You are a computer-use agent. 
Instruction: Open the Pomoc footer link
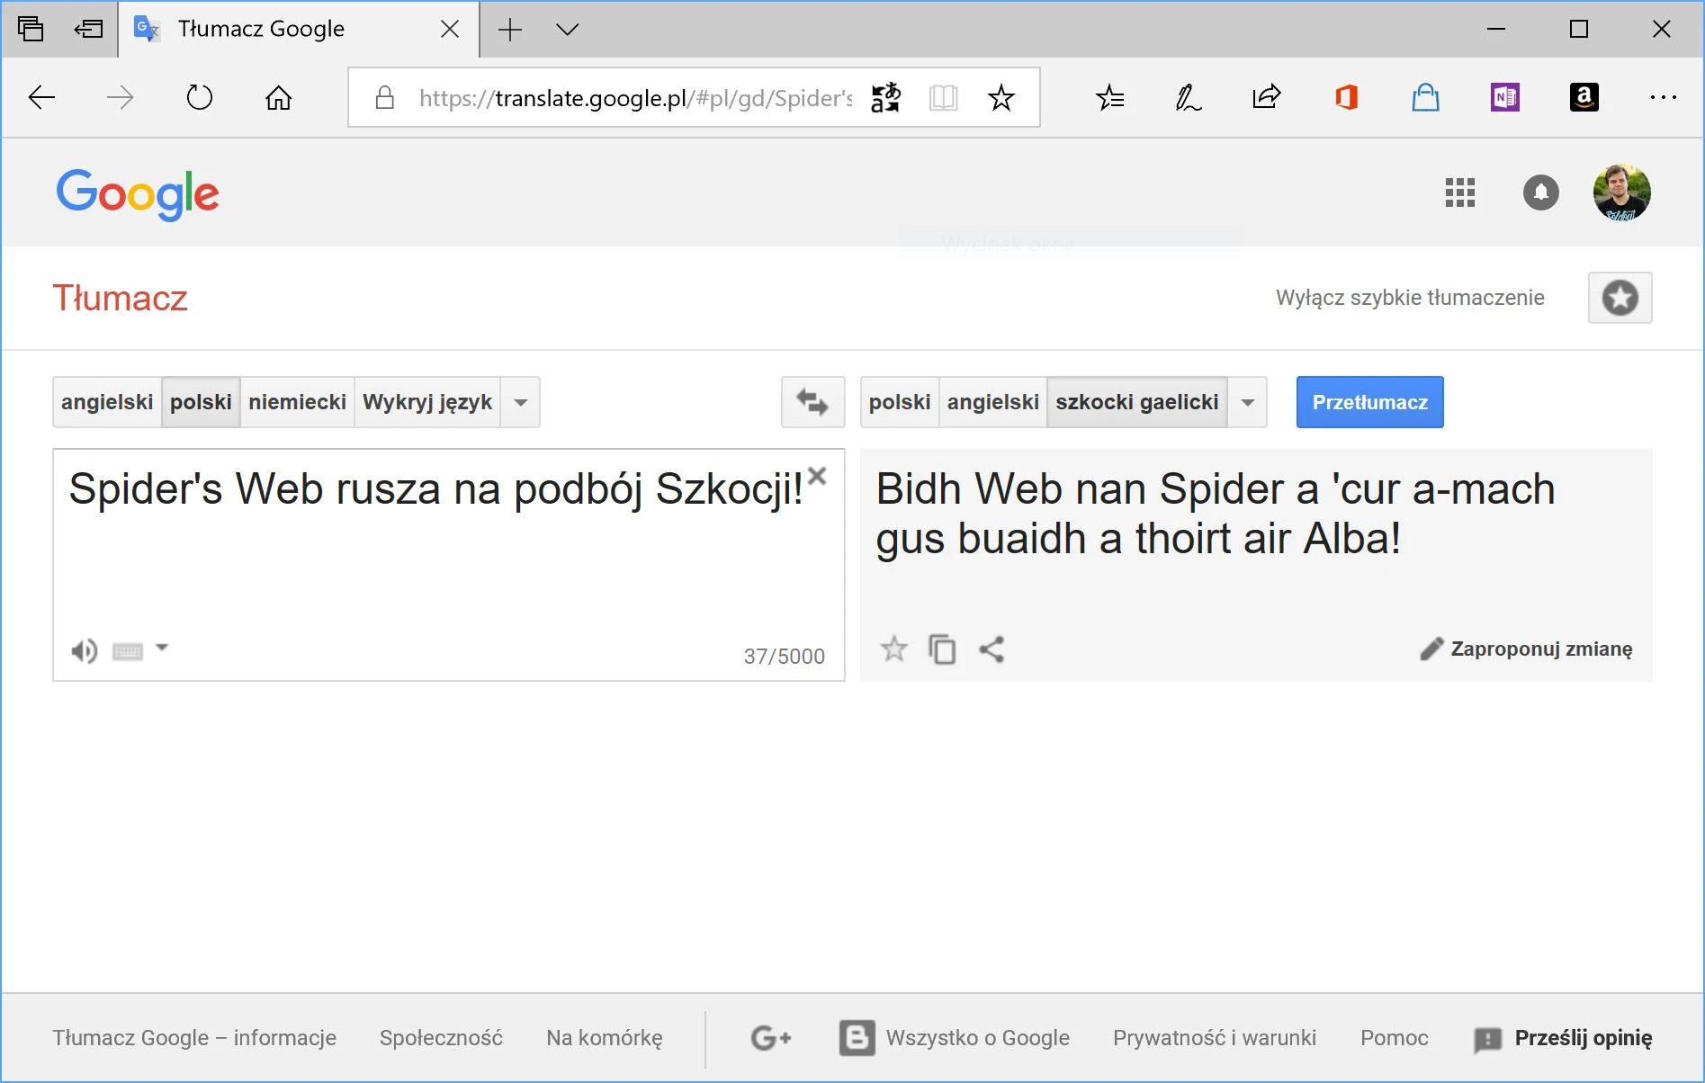pos(1394,1038)
